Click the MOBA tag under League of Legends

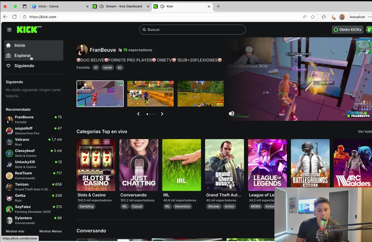click(255, 206)
